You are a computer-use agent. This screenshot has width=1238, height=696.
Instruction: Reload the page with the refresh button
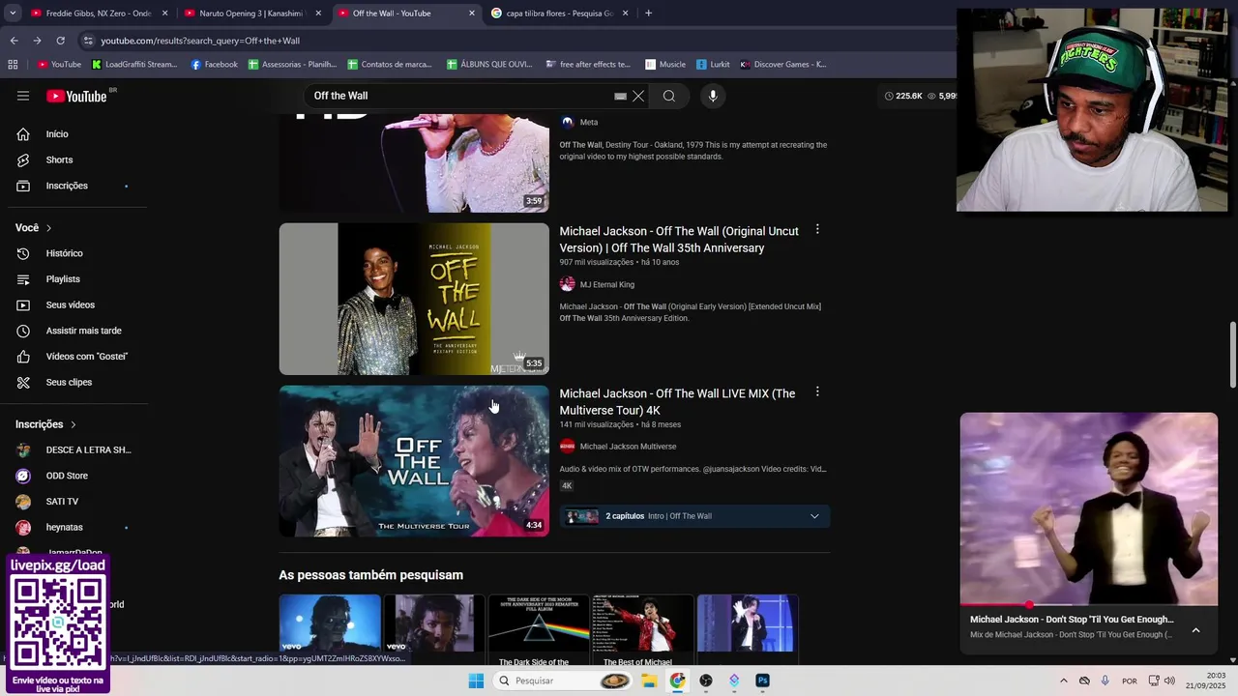point(60,41)
